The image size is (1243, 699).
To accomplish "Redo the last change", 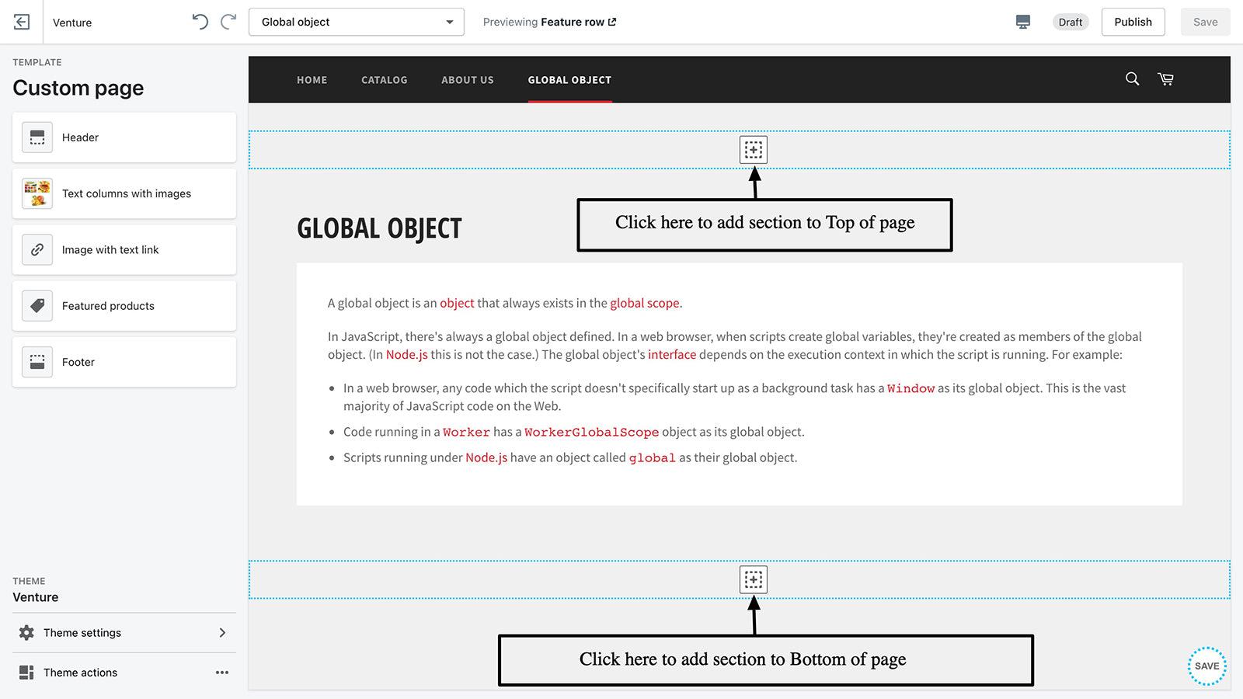I will pos(228,22).
